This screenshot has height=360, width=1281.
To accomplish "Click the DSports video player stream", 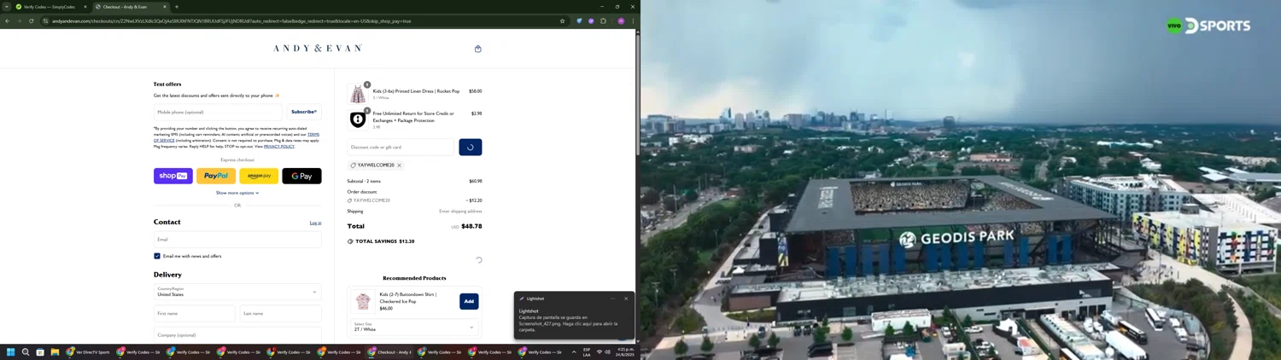I will click(x=961, y=180).
